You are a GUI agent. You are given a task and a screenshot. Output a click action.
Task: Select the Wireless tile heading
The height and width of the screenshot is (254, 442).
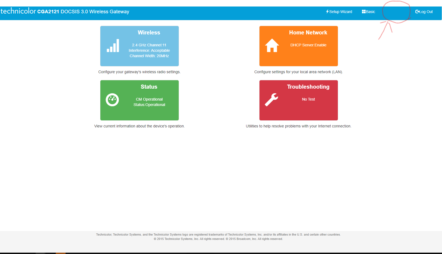click(x=149, y=33)
